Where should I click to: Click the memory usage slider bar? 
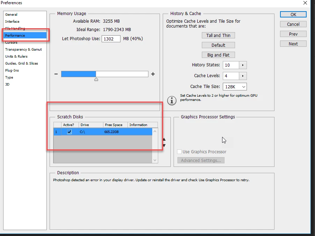click(105, 74)
